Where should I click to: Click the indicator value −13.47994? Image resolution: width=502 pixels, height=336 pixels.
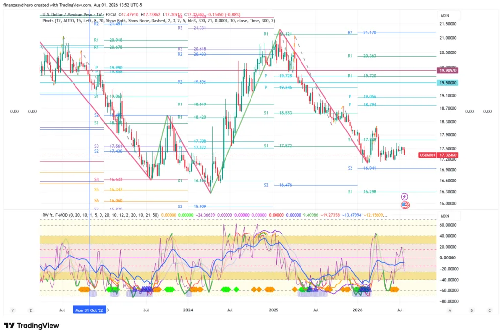[x=351, y=215]
